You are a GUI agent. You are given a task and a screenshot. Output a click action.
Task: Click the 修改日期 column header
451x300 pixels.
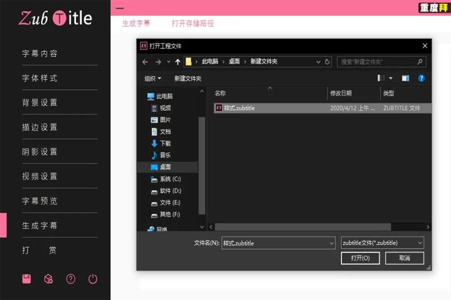[x=341, y=93]
